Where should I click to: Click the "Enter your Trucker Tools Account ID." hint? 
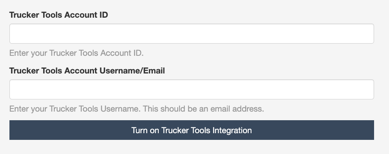[76, 53]
